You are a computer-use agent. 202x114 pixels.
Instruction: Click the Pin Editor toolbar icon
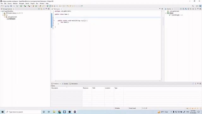(81, 6)
